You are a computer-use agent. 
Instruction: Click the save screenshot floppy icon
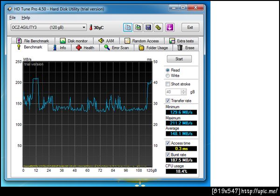148,28
